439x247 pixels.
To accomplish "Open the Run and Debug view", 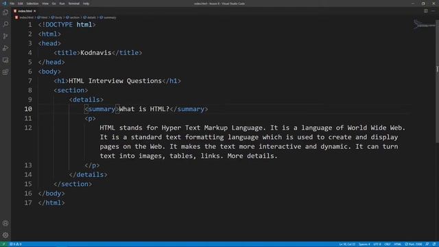I will coord(5,48).
